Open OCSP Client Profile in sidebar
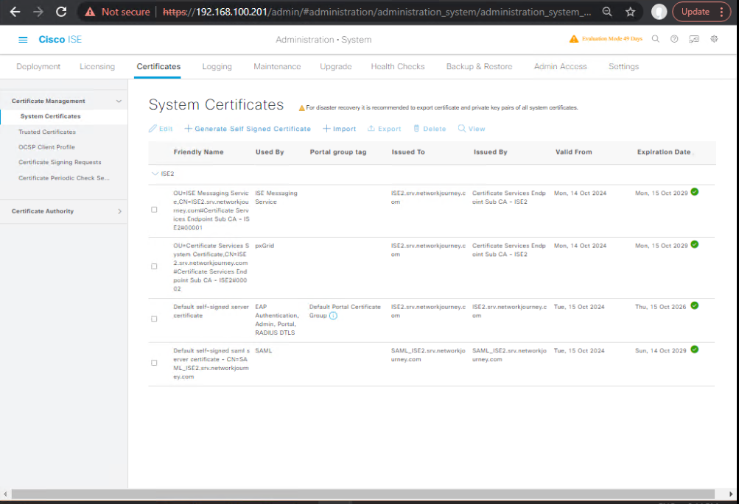739x504 pixels. pos(46,147)
